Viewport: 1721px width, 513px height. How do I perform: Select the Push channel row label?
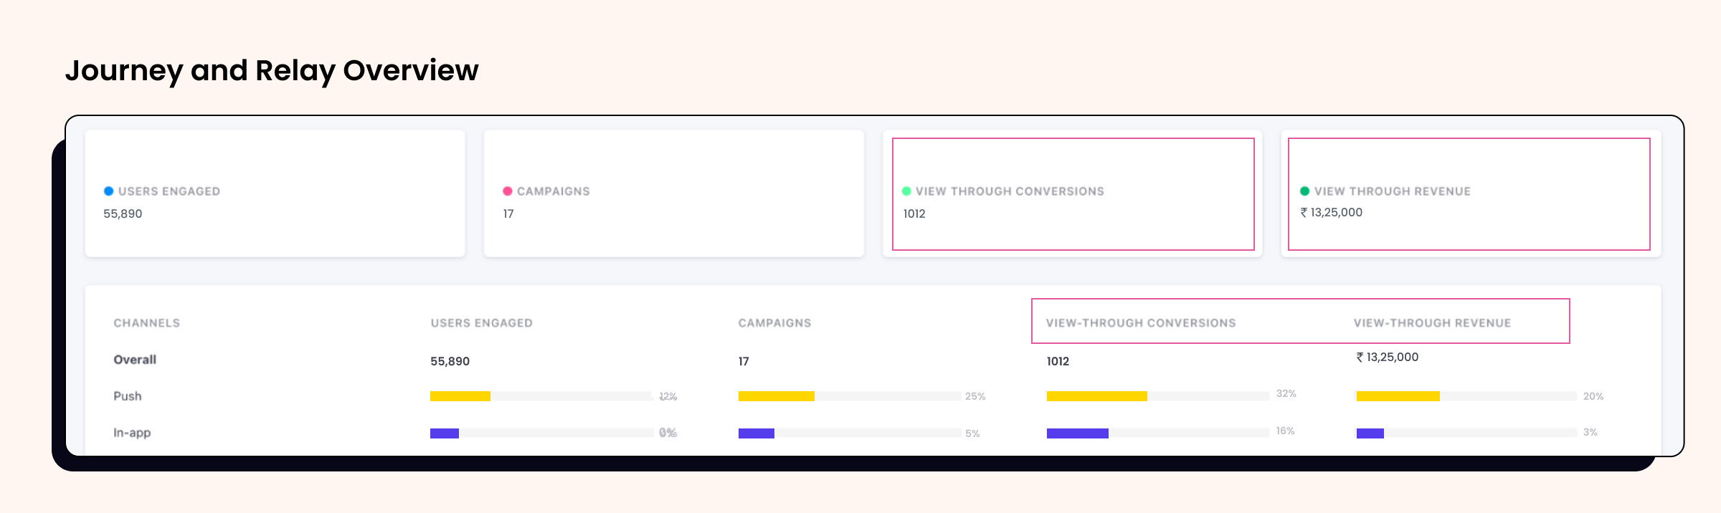pyautogui.click(x=128, y=396)
